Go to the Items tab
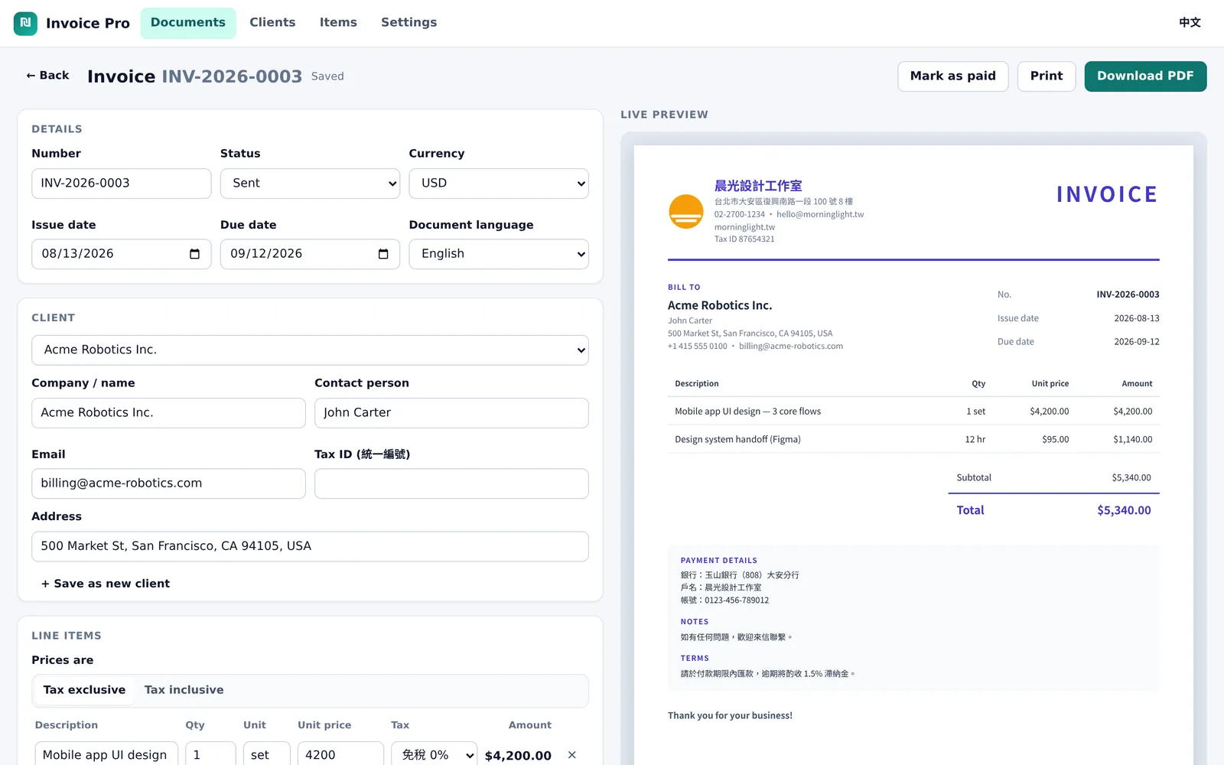This screenshot has height=765, width=1224. [338, 23]
